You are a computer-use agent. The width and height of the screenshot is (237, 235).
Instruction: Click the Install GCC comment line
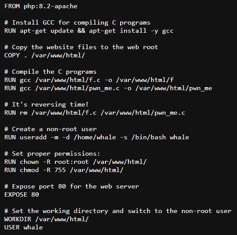(x=77, y=23)
